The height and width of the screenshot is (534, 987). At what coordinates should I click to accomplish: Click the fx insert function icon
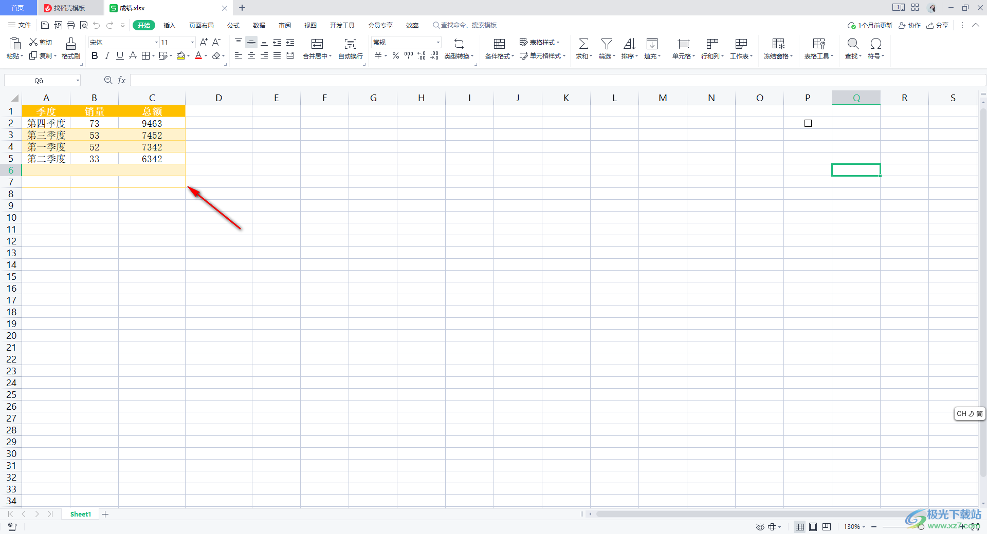tap(122, 80)
